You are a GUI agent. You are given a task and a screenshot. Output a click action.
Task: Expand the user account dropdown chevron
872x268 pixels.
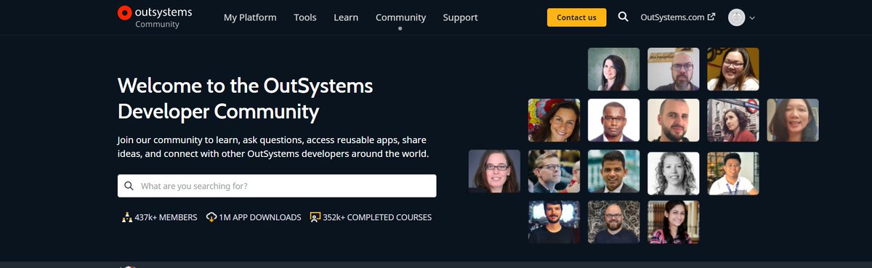752,18
